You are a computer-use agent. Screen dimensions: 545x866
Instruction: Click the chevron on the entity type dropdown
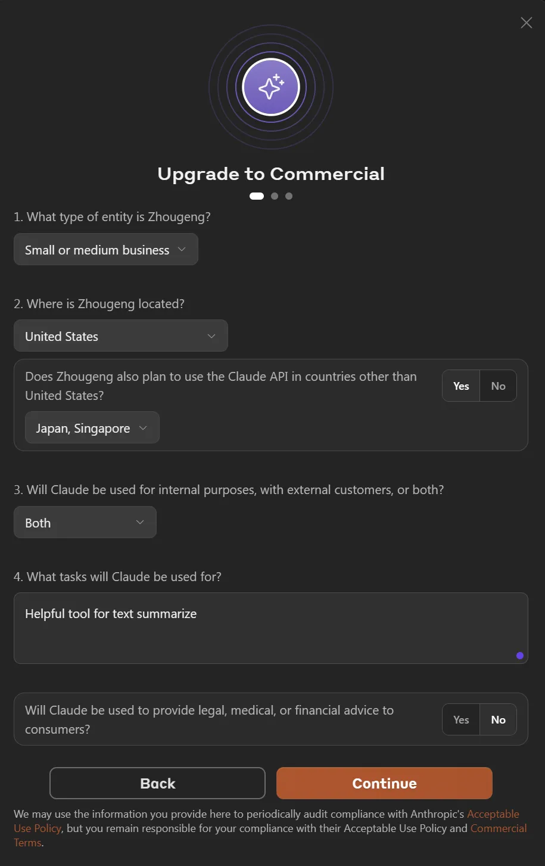[x=182, y=250]
